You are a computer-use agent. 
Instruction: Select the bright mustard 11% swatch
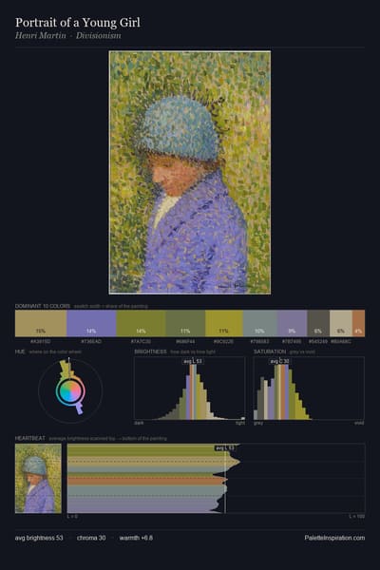click(224, 323)
